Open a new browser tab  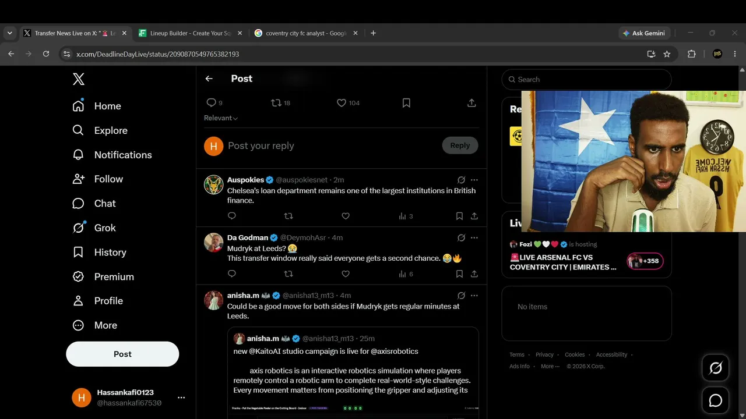373,33
